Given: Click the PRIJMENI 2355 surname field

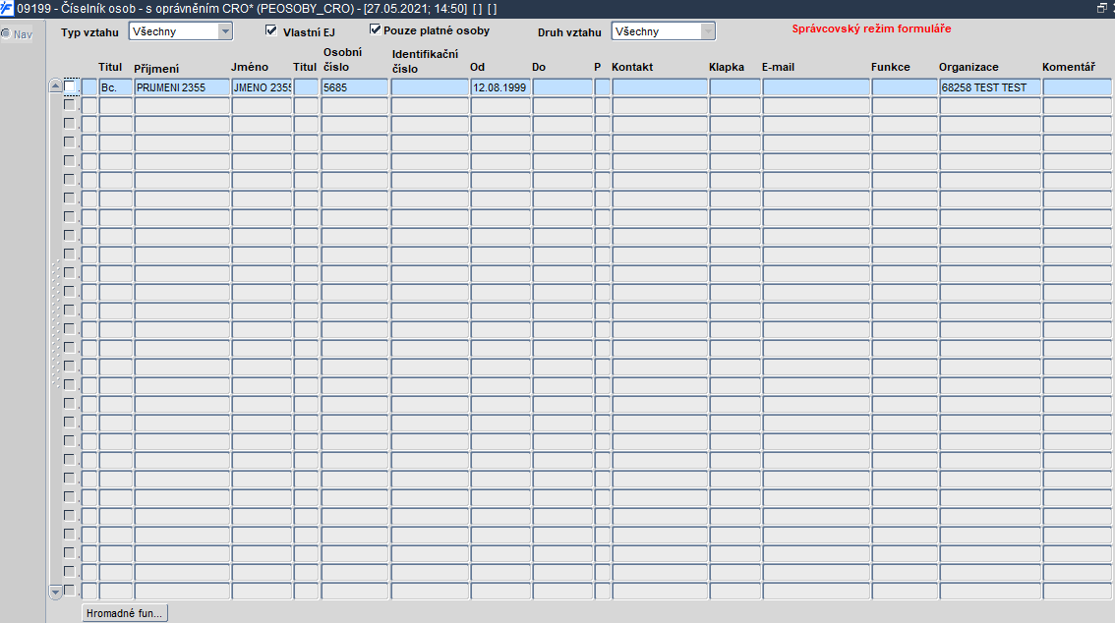Looking at the screenshot, I should coord(182,87).
